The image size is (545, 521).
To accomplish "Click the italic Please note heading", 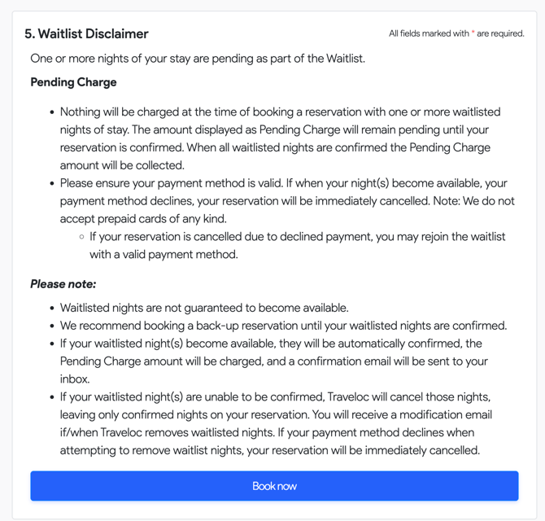I will [x=63, y=284].
